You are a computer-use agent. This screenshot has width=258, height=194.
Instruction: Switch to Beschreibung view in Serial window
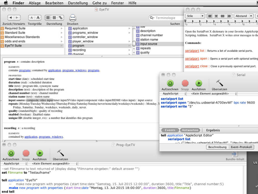click(217, 147)
